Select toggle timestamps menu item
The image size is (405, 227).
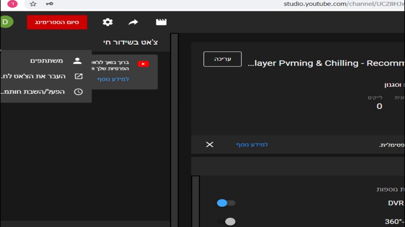[x=46, y=92]
